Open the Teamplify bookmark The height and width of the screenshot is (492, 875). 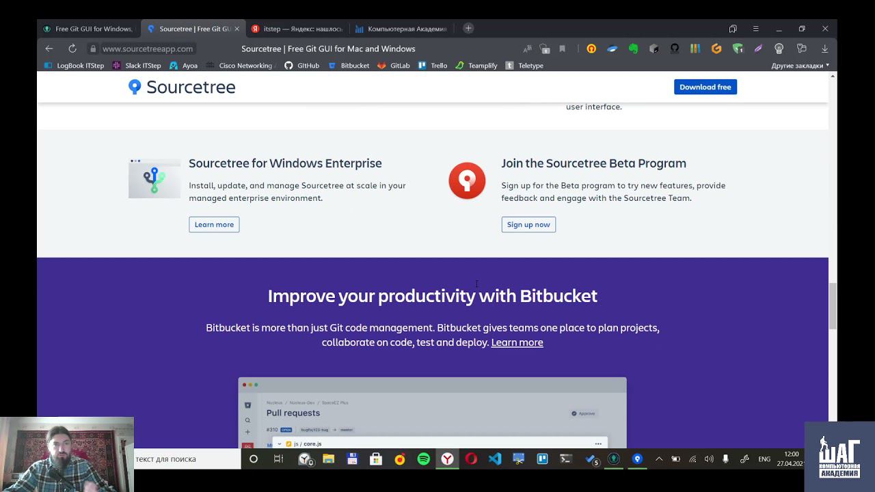(x=476, y=66)
